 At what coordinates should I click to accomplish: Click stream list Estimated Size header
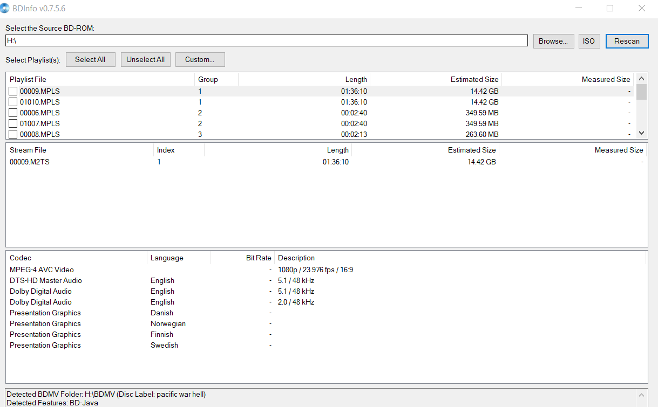click(425, 150)
